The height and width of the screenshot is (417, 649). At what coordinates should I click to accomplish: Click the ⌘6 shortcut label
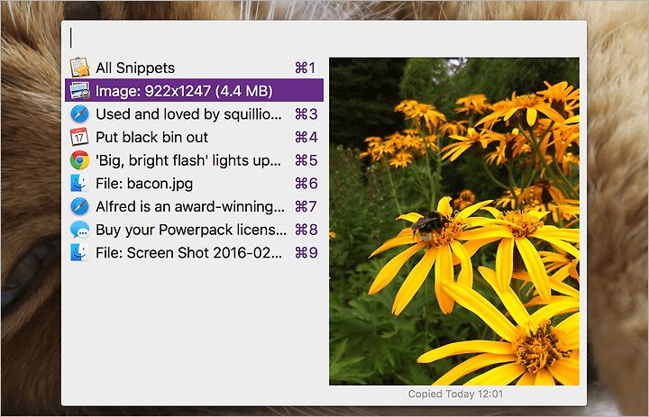[306, 184]
